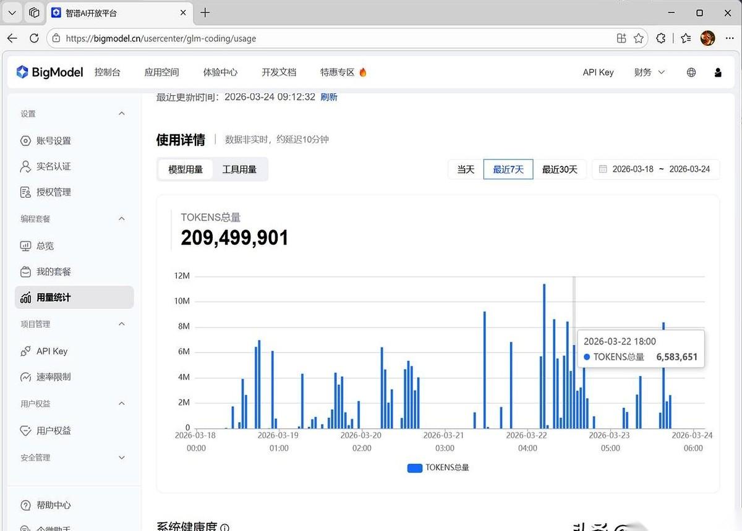Toggle the TOKENS总量 legend below the chart

point(438,468)
